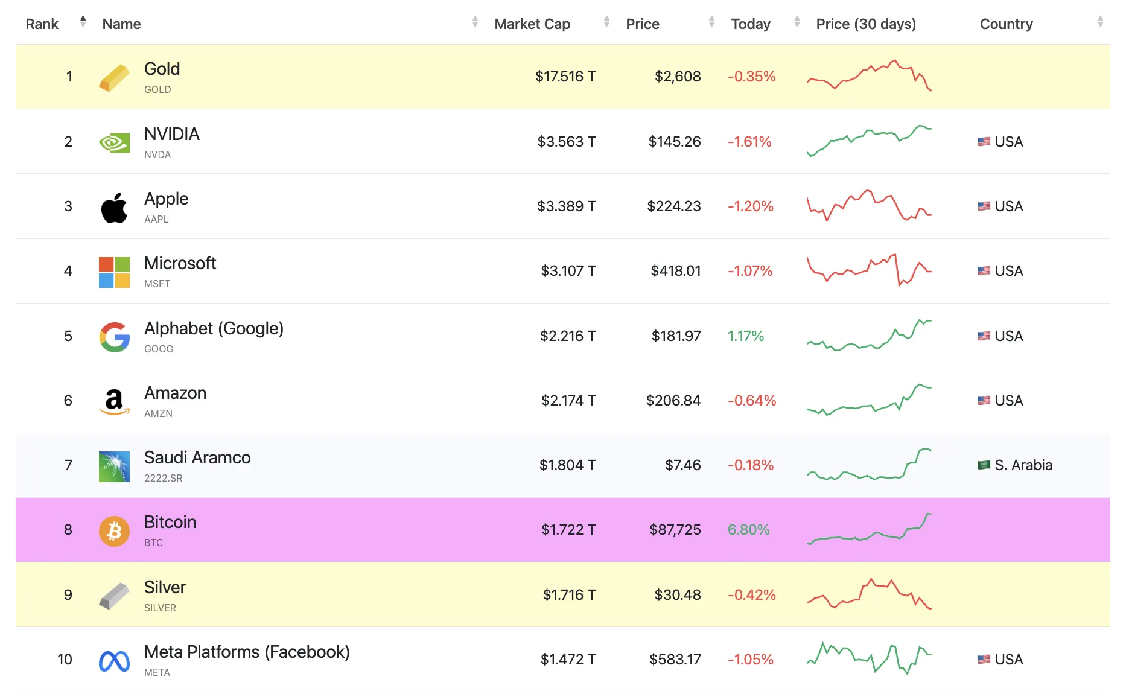Viewport: 1126px width, 694px height.
Task: Click the S. Arabia country flag
Action: [984, 465]
